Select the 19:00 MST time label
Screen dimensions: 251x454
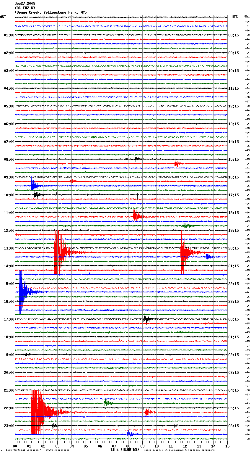[x=9, y=355]
